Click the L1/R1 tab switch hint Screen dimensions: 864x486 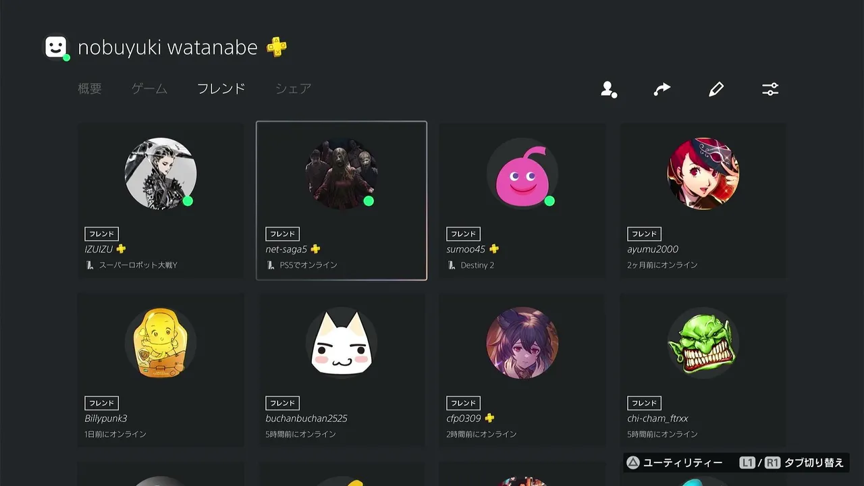pos(791,462)
